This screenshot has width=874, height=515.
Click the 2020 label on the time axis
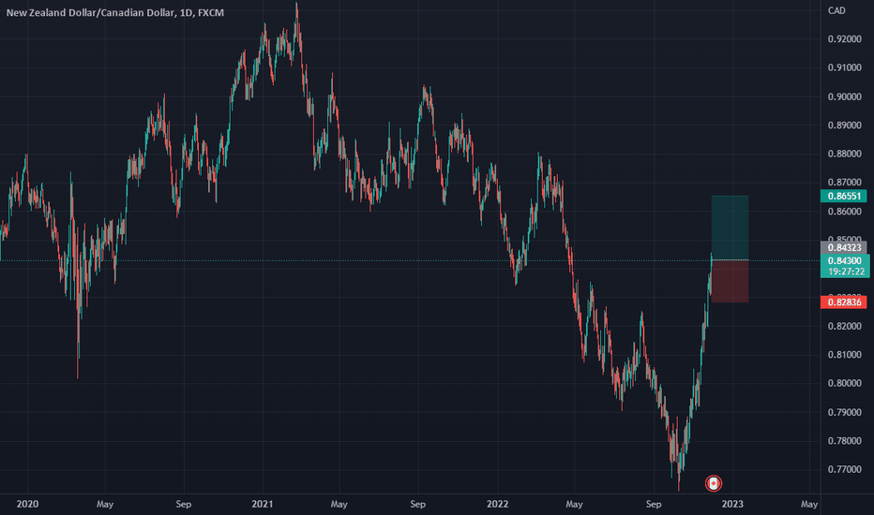pyautogui.click(x=27, y=504)
